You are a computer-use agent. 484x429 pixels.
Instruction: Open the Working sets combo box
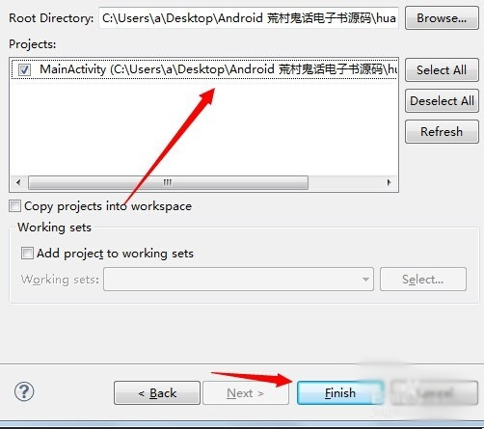pyautogui.click(x=238, y=280)
